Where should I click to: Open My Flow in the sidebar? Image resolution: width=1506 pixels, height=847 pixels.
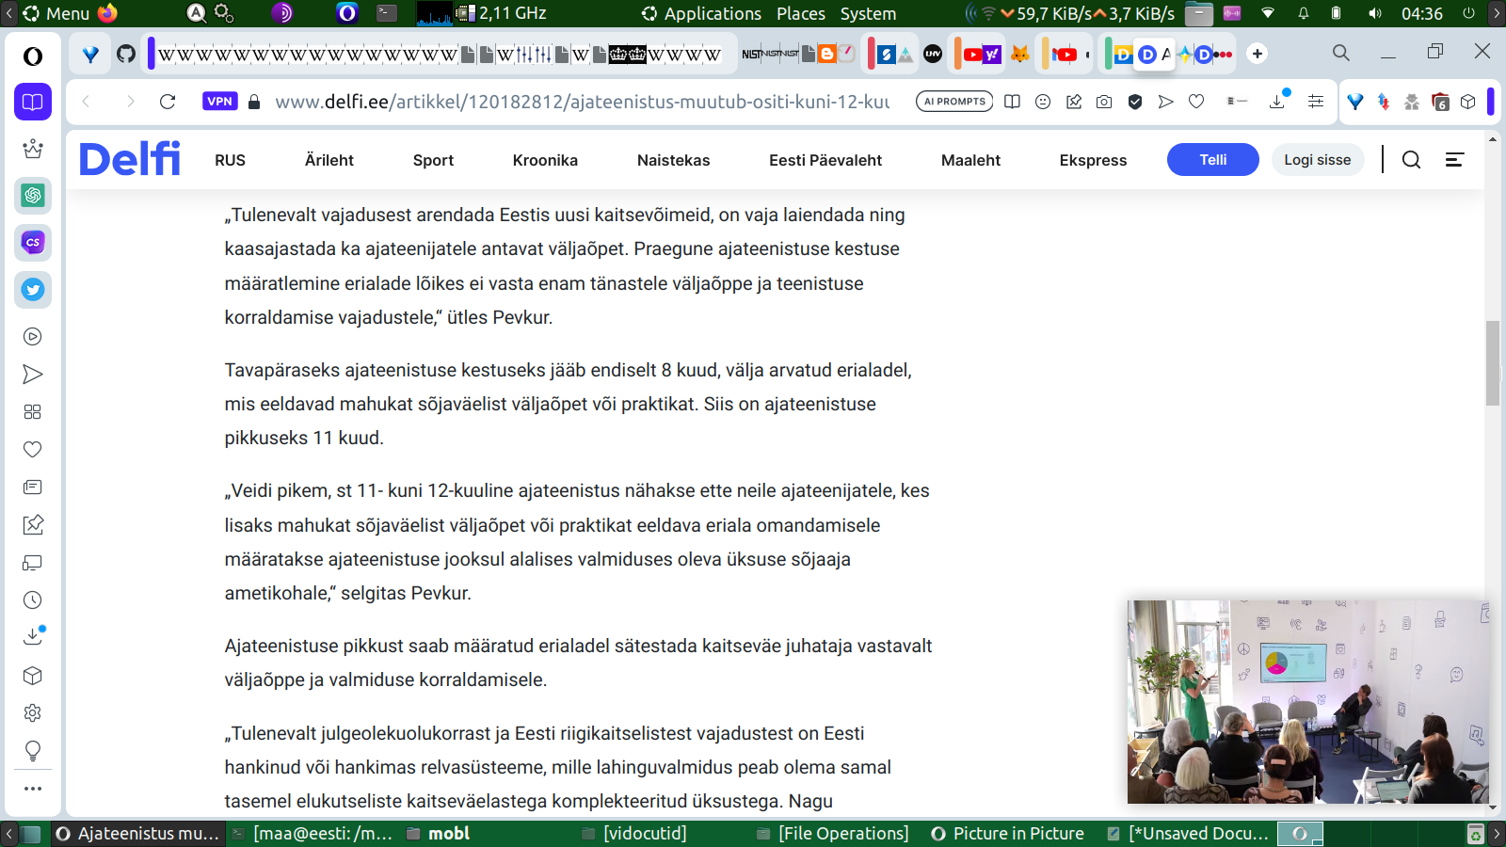[x=33, y=375]
